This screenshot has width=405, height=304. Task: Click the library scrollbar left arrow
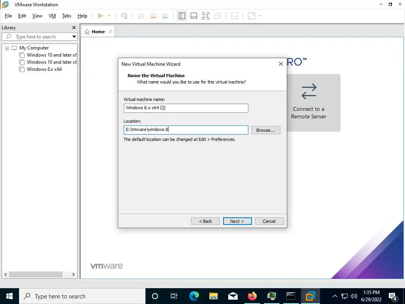pyautogui.click(x=6, y=275)
